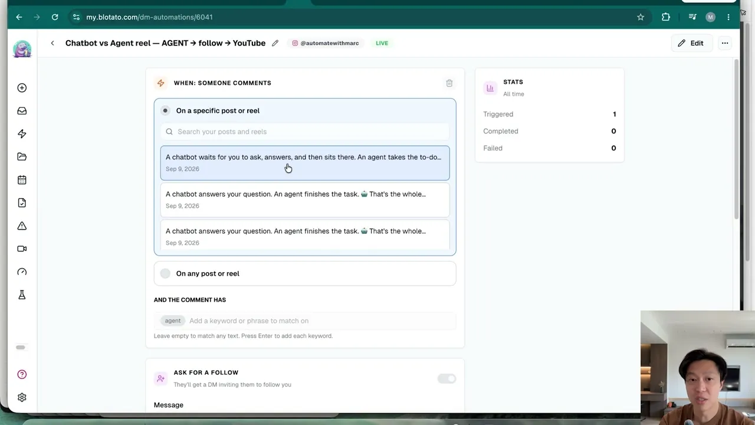The width and height of the screenshot is (755, 425).
Task: Open the help question mark icon
Action: tap(22, 374)
